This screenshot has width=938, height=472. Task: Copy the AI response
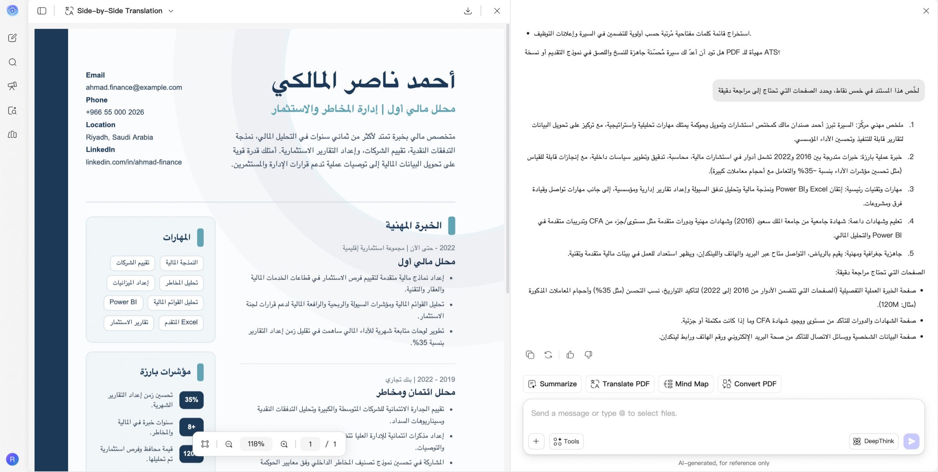[530, 354]
